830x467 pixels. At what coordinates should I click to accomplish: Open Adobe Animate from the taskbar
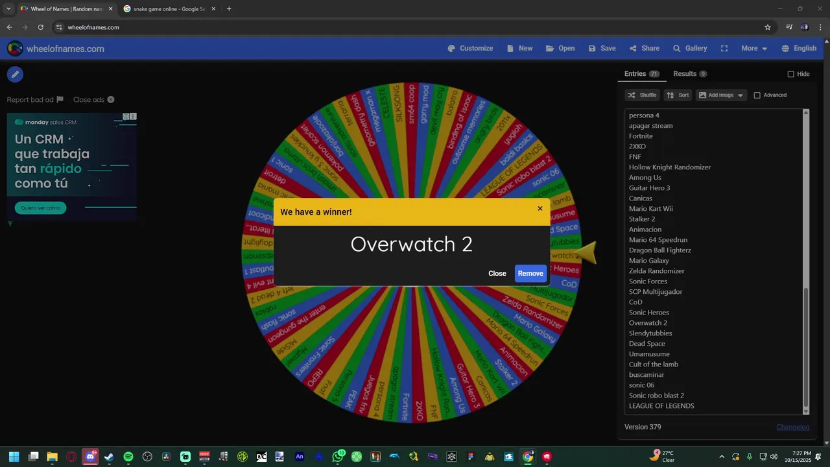[300, 457]
